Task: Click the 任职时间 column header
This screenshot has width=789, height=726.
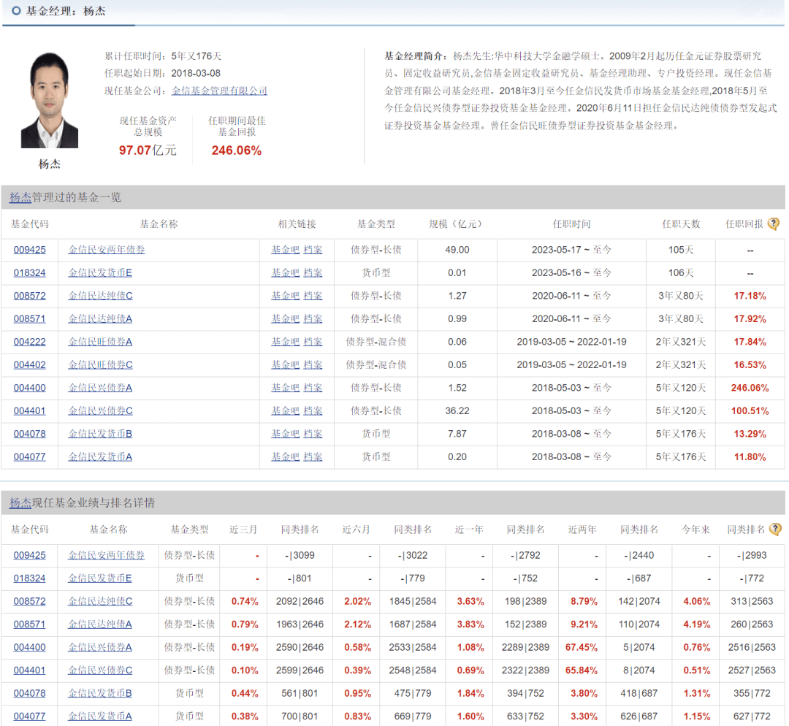Action: point(571,224)
